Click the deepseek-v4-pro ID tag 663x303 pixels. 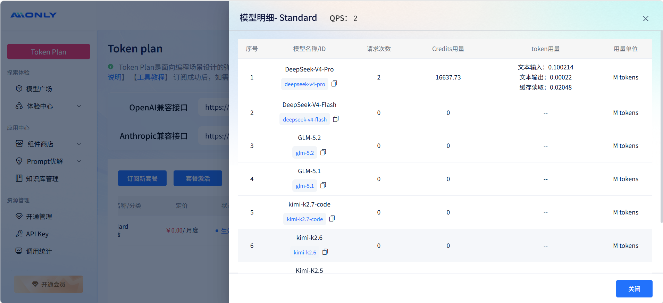click(305, 84)
